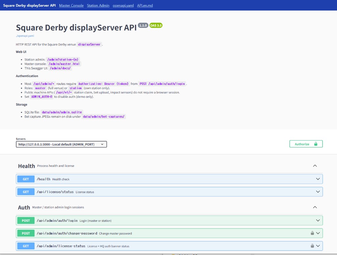The height and width of the screenshot is (255, 337).
Task: Click GET badge of /api/license/status
Action: click(x=26, y=192)
